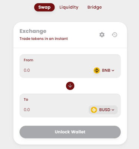Switch to the Liquidity tab
This screenshot has height=149, width=139.
[x=69, y=7]
